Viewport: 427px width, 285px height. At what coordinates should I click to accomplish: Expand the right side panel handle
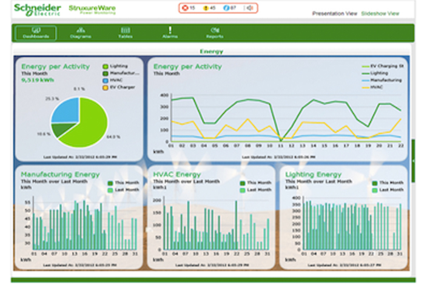click(x=414, y=161)
